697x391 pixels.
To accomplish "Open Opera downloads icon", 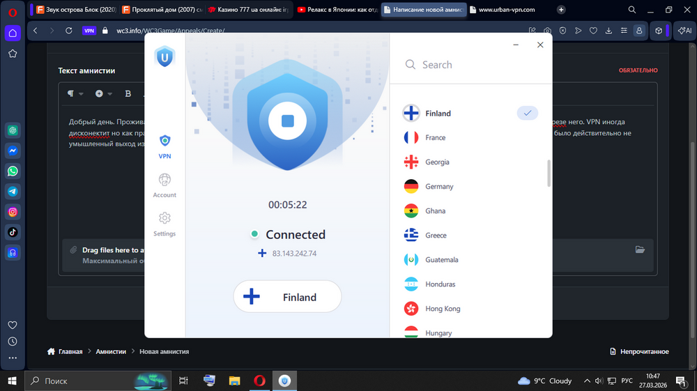I will click(608, 31).
